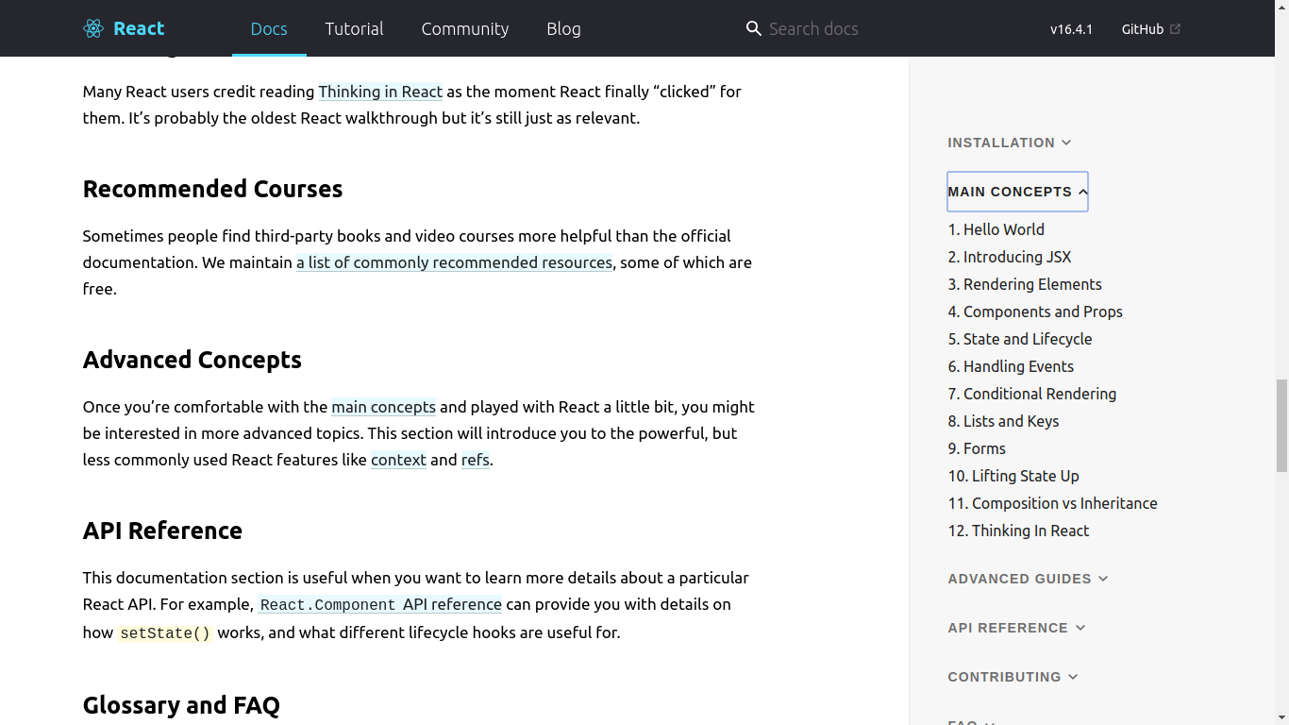Select the Docs navigation item
The width and height of the screenshot is (1289, 725).
269,28
